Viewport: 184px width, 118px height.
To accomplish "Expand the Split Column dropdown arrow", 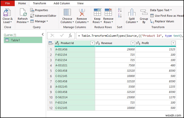I will (x=137, y=22).
